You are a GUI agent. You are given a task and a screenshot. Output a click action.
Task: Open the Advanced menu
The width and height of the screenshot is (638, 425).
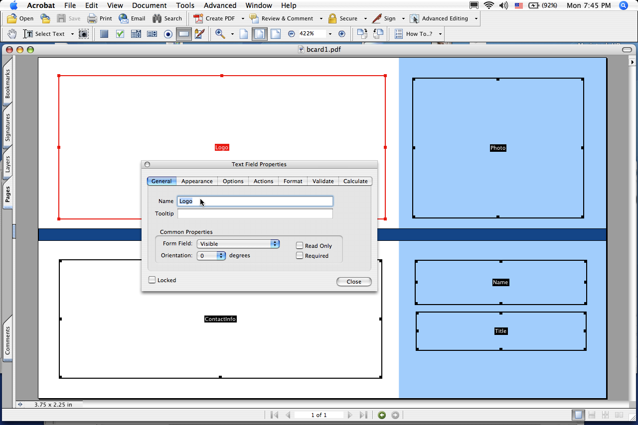point(220,5)
